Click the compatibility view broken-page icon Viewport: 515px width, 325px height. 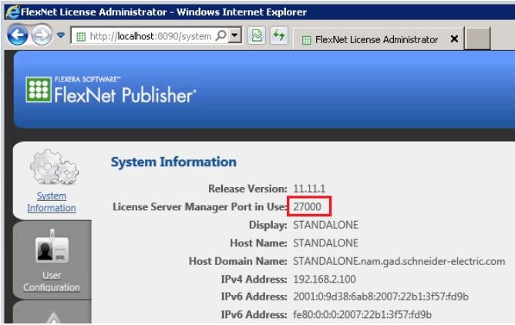[257, 35]
